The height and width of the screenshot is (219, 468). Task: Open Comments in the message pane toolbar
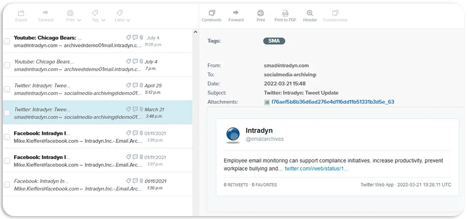pos(211,16)
